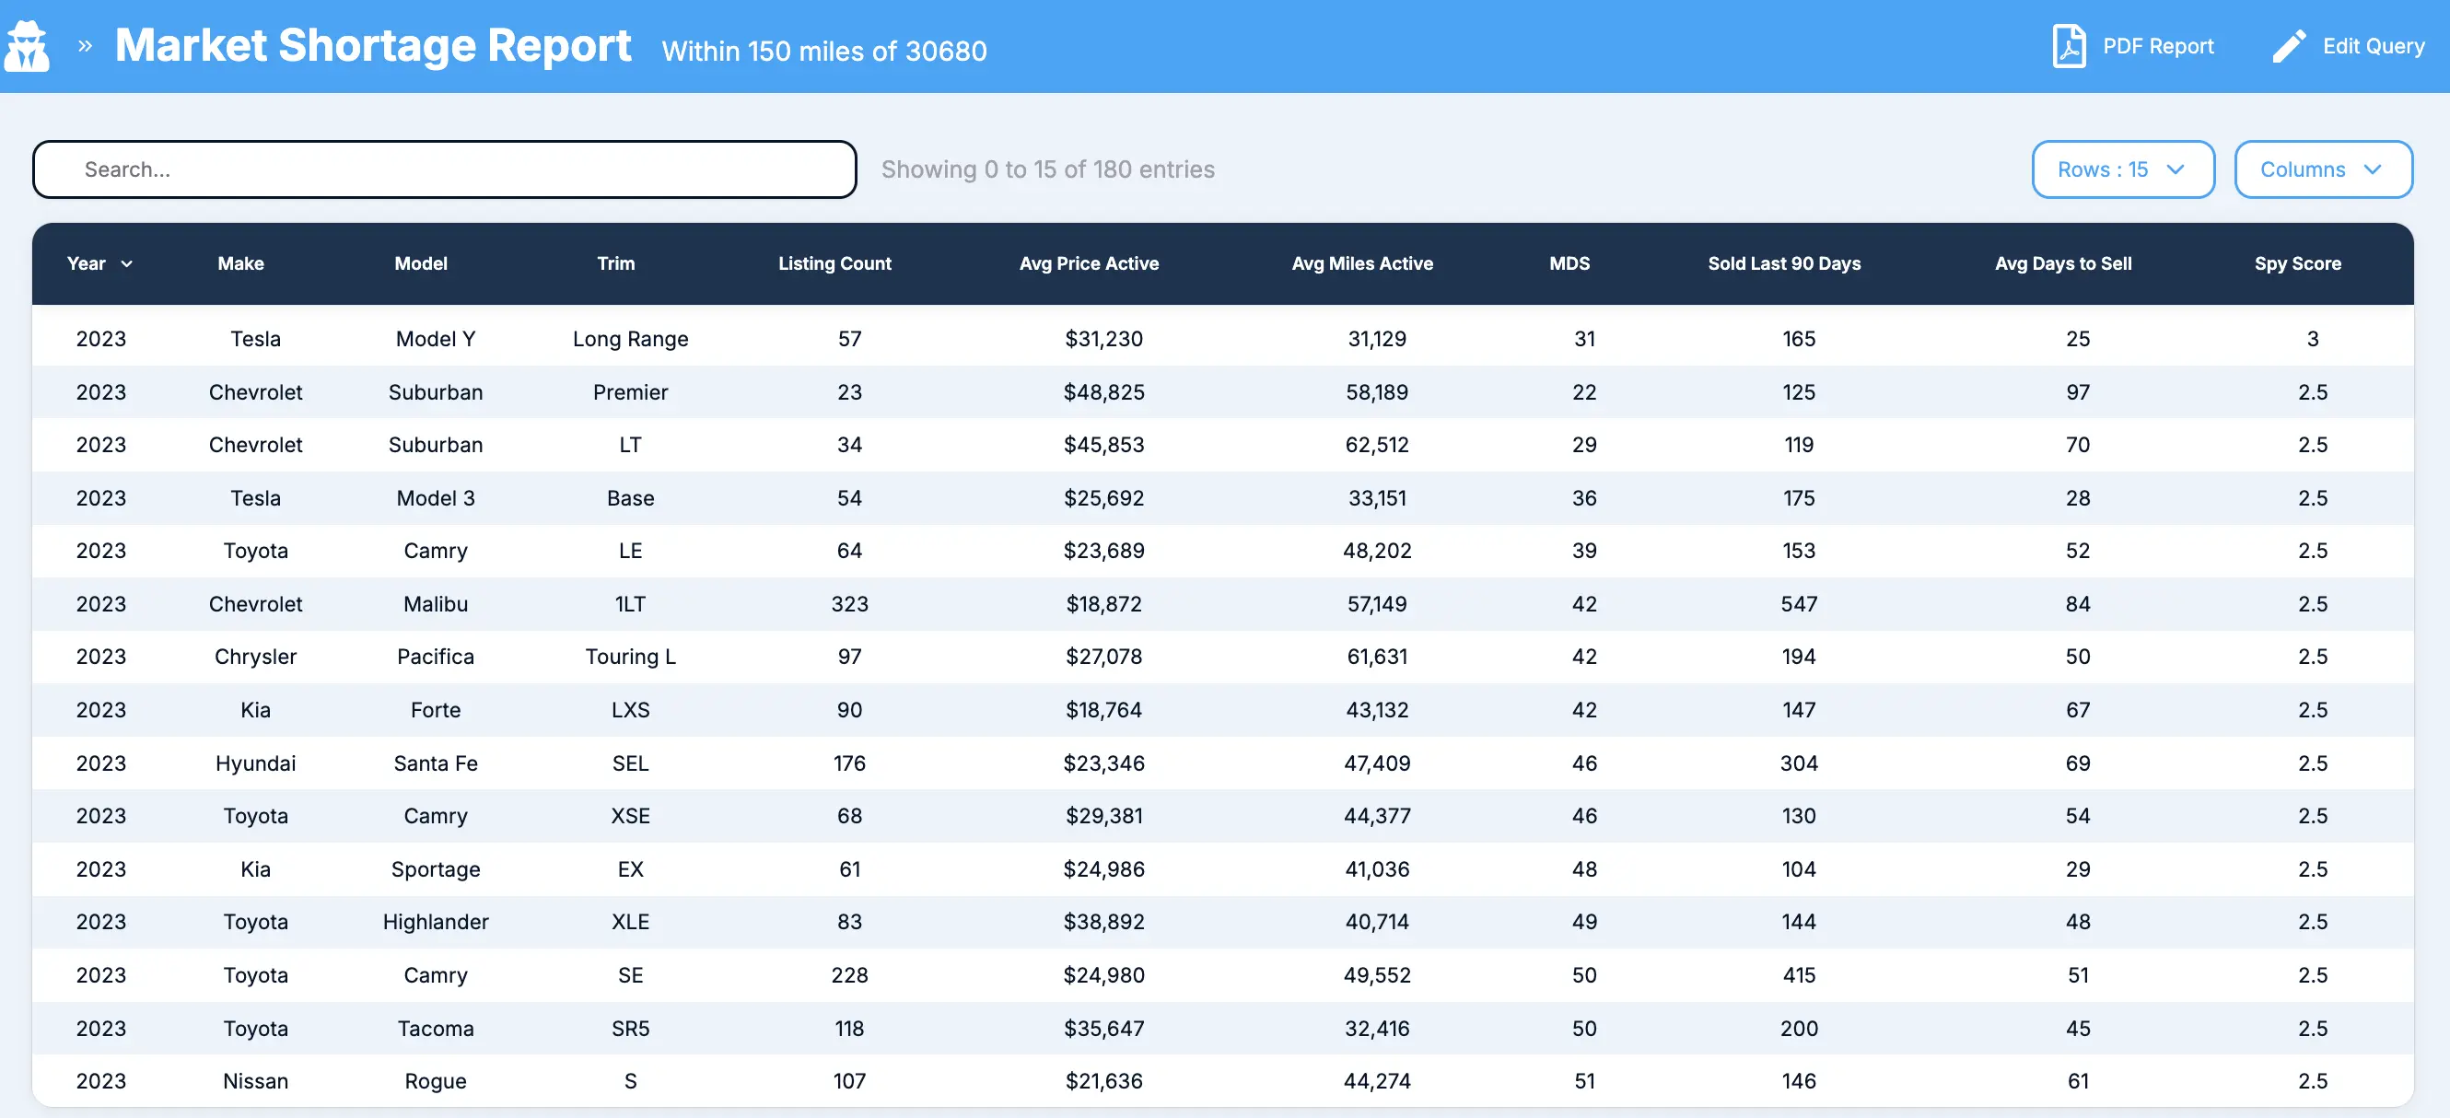Screen dimensions: 2450x1118
Task: Click the $29,381 price cell
Action: 1103,816
